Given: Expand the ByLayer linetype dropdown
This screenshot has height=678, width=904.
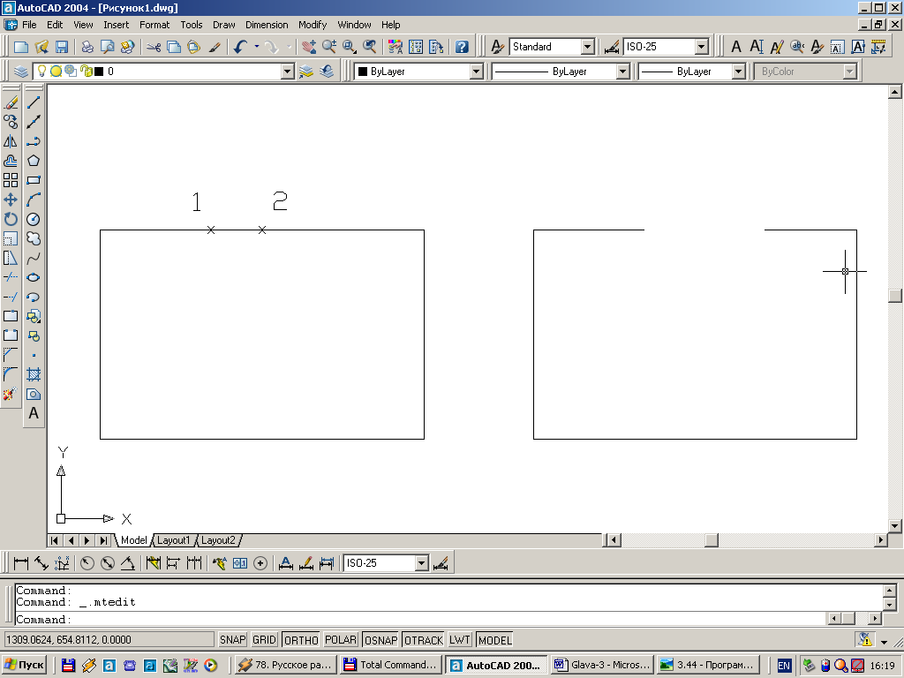Looking at the screenshot, I should tap(622, 72).
